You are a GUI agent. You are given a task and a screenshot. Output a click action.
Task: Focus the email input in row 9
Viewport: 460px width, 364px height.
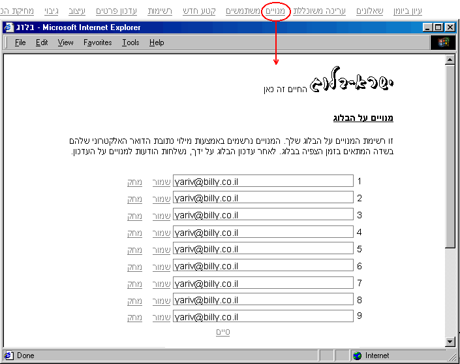(262, 318)
